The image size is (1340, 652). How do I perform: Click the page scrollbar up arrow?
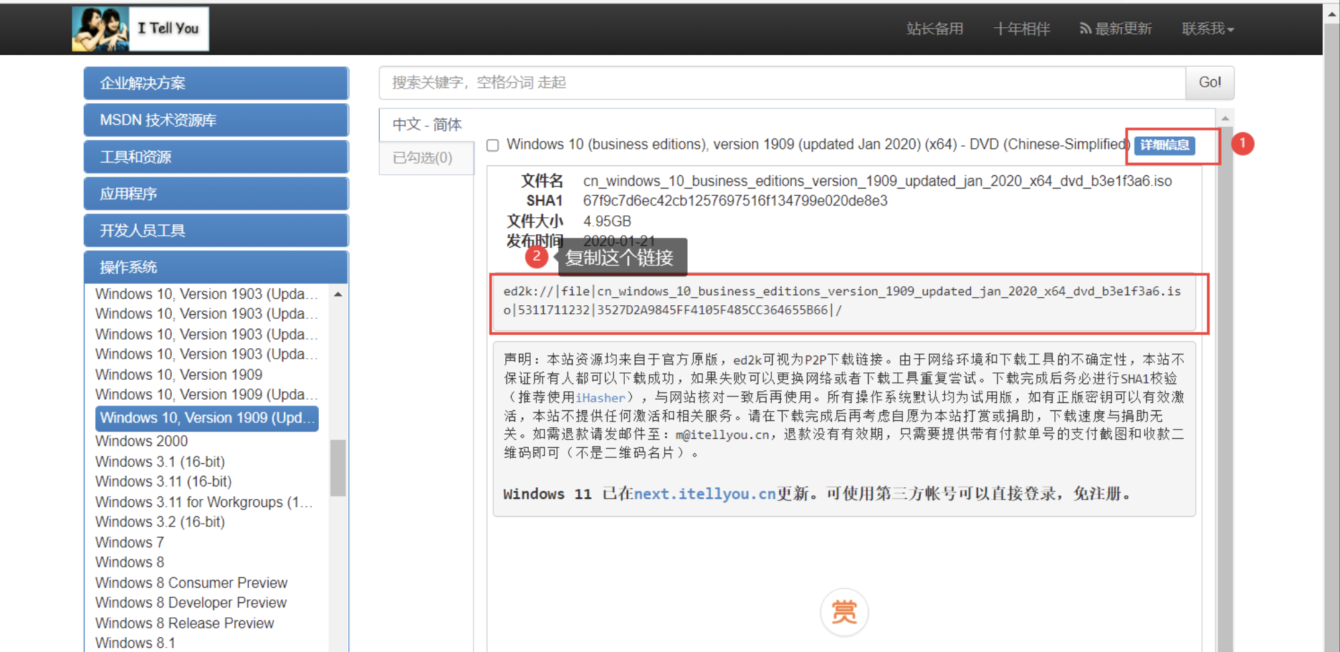pyautogui.click(x=1332, y=14)
